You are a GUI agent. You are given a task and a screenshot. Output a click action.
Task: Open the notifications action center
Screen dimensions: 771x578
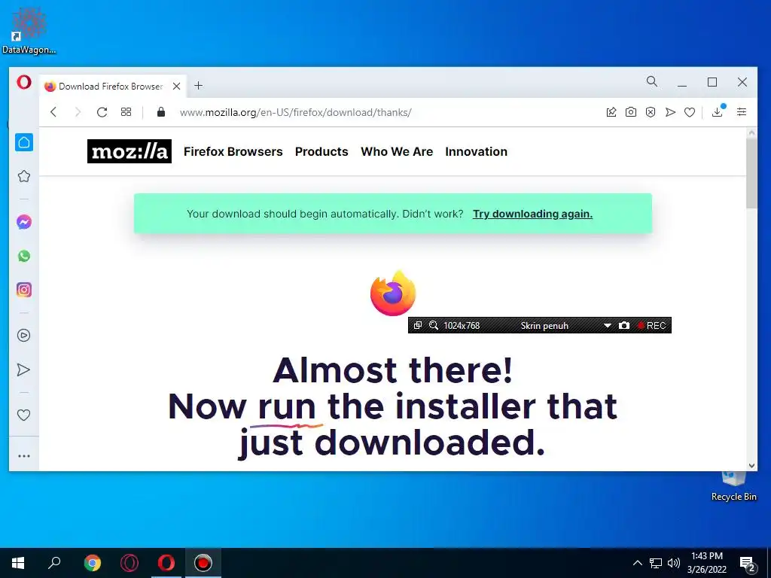[x=748, y=564]
